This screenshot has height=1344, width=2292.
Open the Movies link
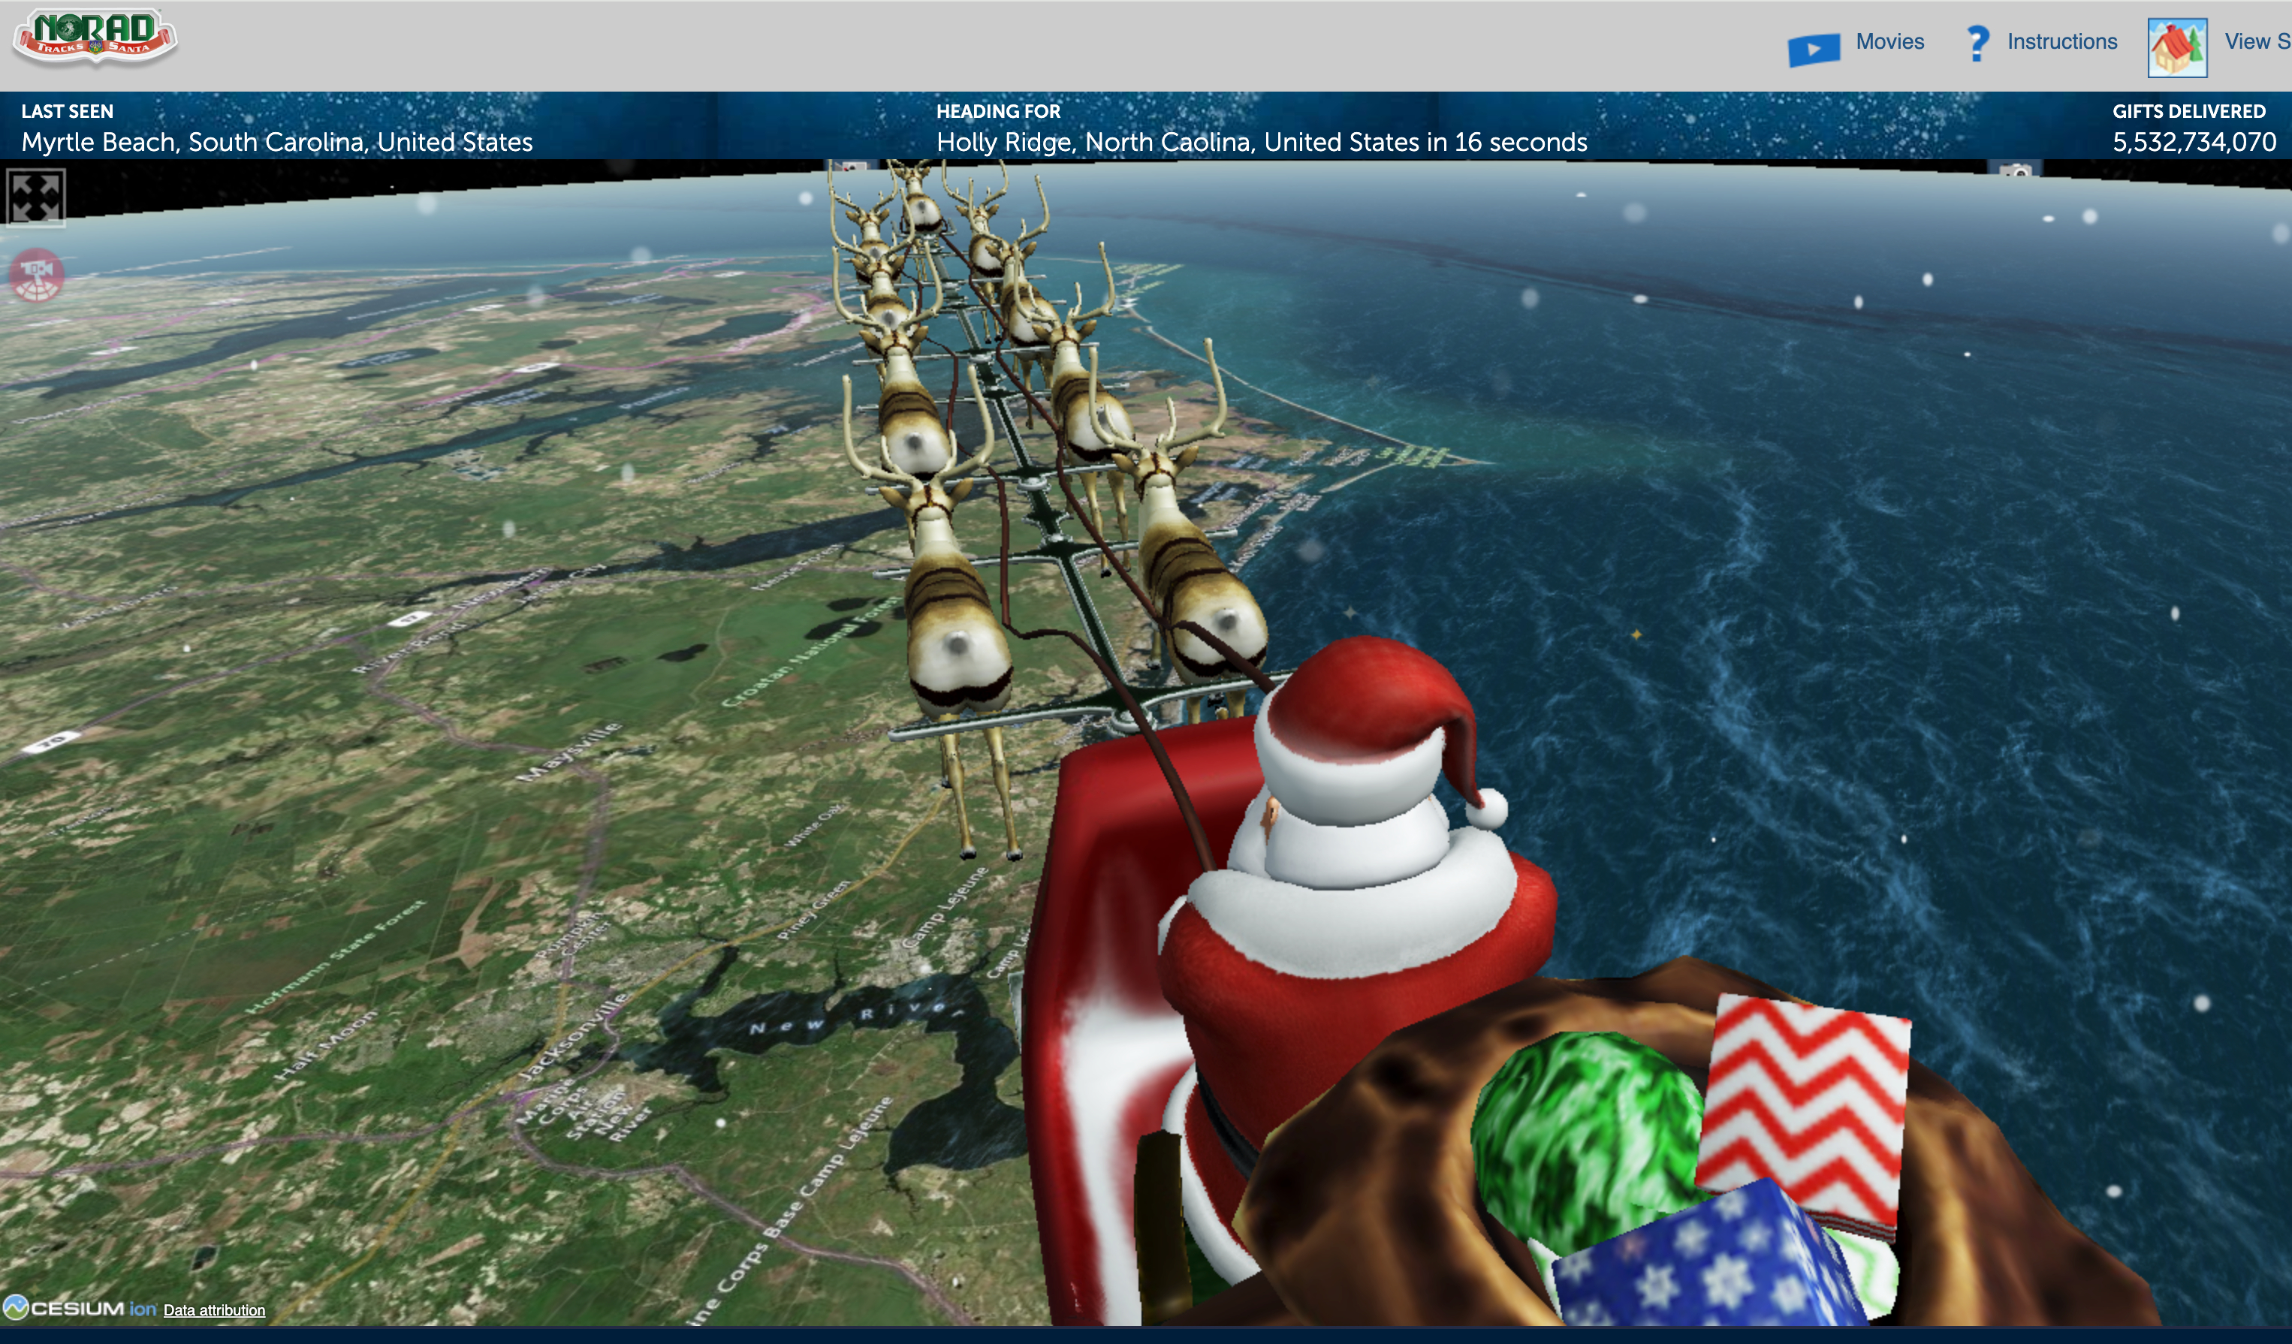[1889, 42]
